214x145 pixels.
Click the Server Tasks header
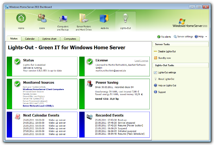(181, 44)
